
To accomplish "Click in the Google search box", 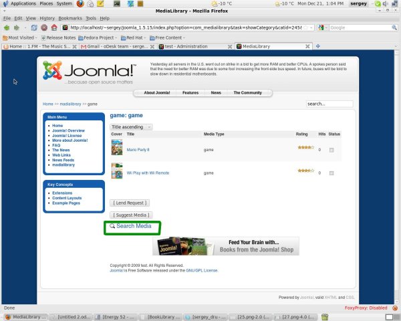I will point(360,27).
